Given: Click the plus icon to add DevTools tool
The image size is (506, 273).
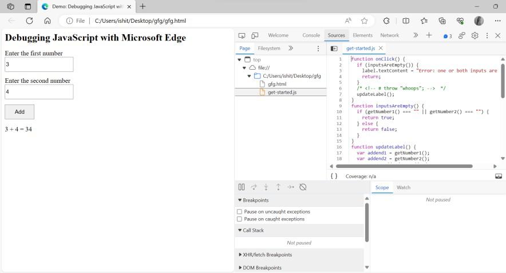Looking at the screenshot, I should click(x=429, y=35).
